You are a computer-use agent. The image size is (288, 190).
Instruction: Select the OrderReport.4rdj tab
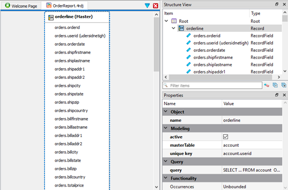[64, 5]
